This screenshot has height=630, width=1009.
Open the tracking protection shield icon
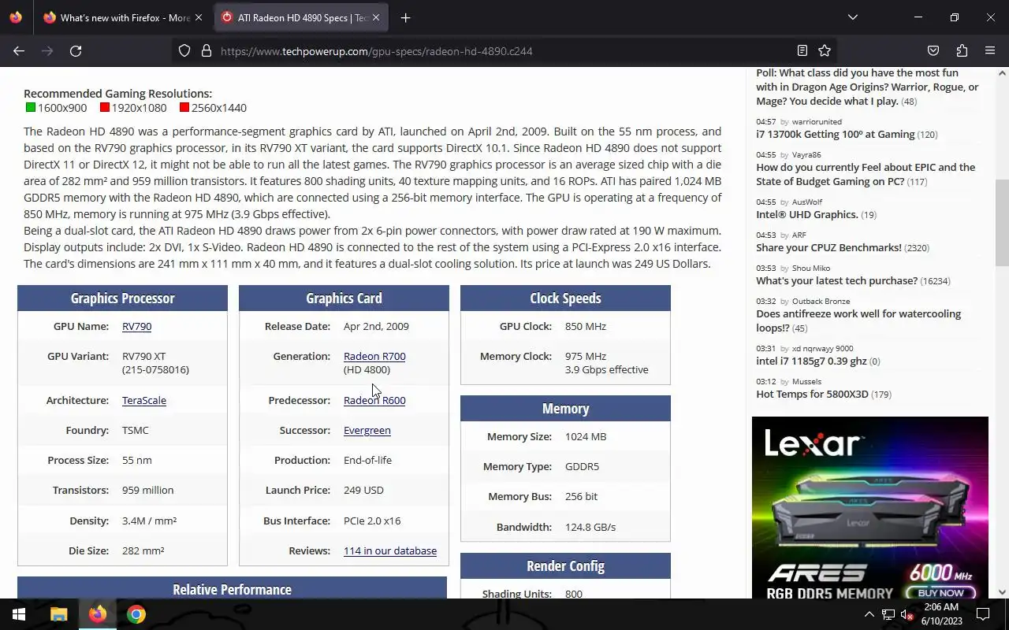click(x=184, y=50)
